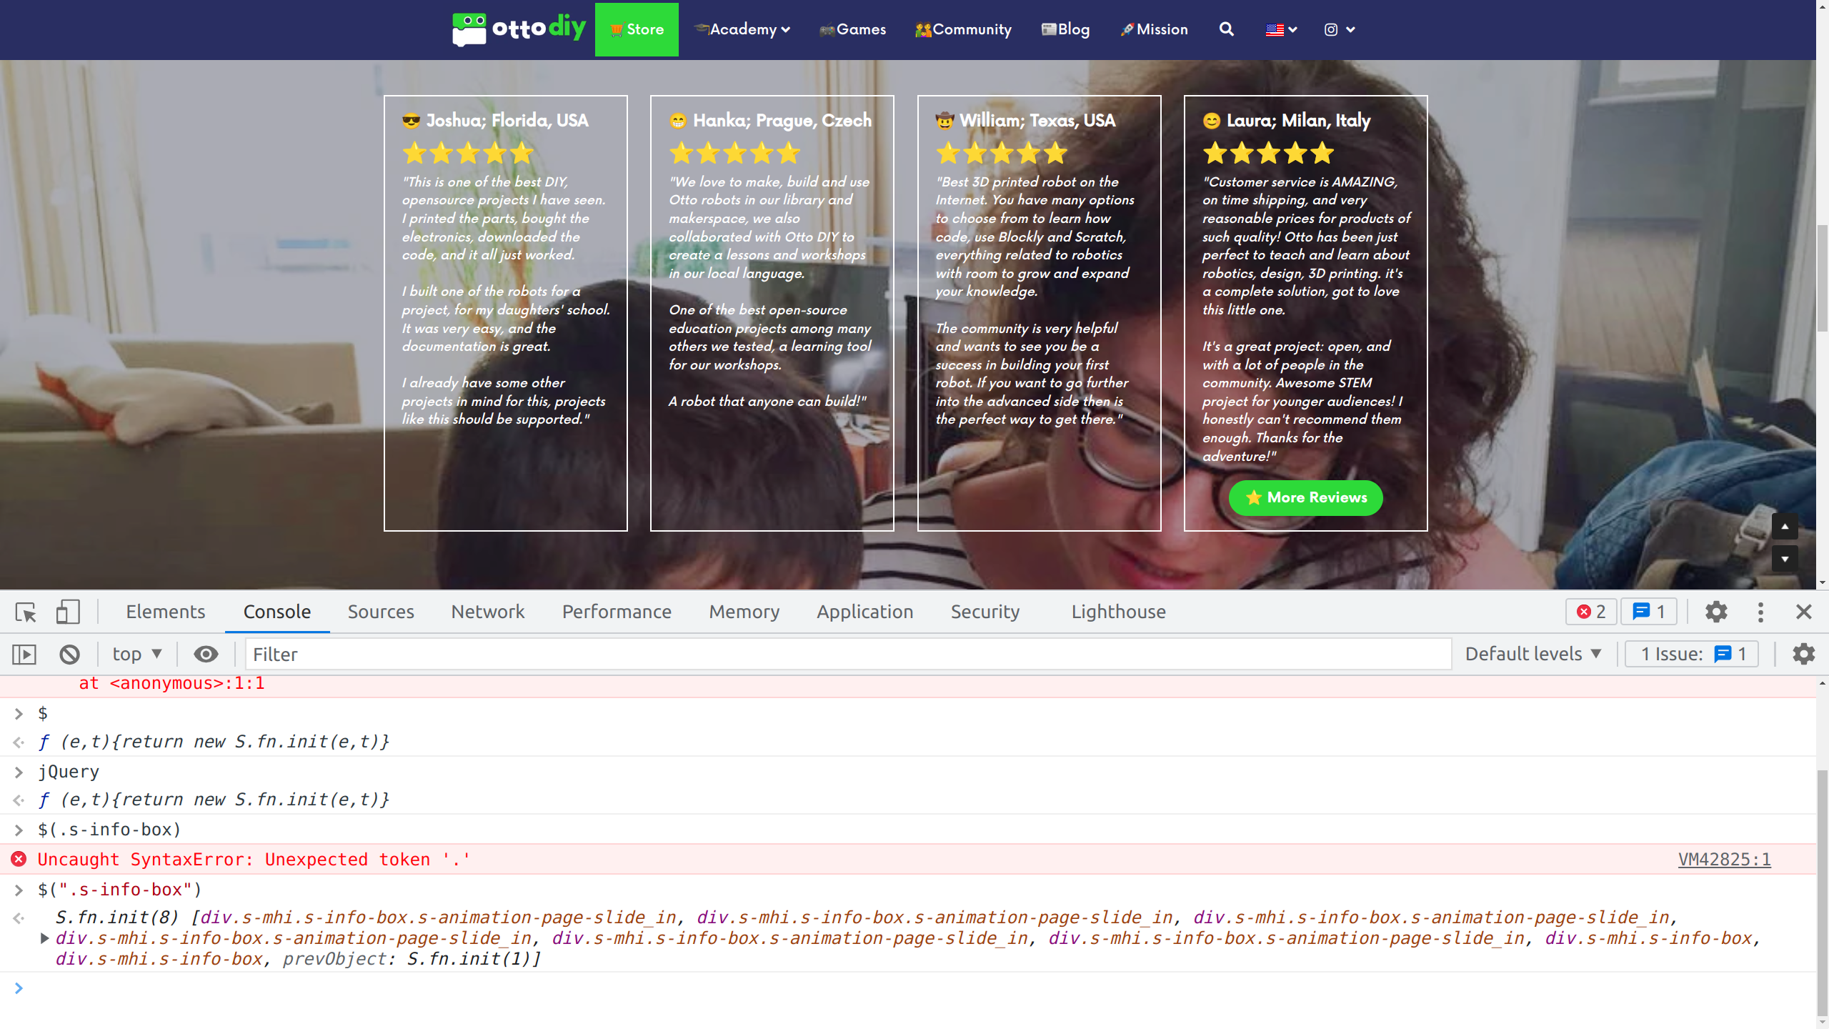
Task: Switch to the Elements tab
Action: [x=165, y=612]
